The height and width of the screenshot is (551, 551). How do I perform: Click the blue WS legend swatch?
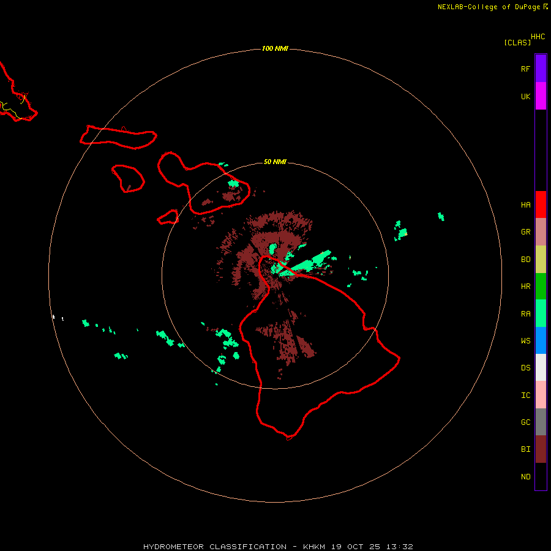541,340
